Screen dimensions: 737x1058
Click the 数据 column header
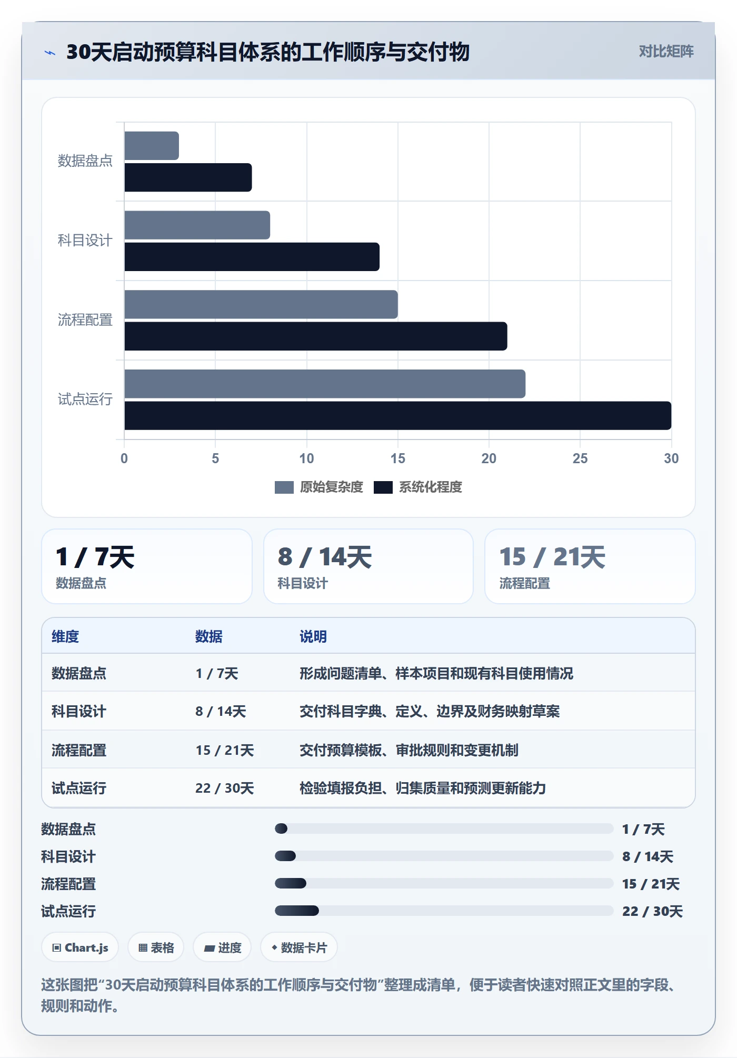pos(209,636)
